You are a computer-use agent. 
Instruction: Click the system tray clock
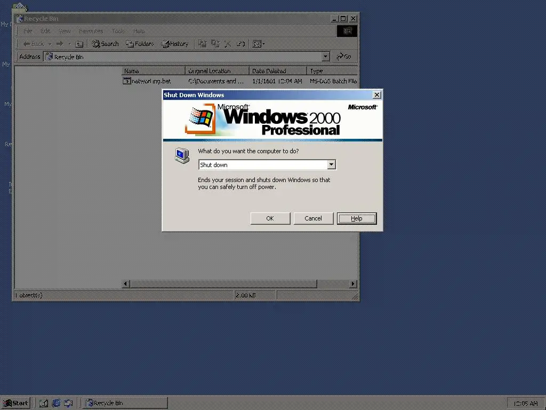525,404
